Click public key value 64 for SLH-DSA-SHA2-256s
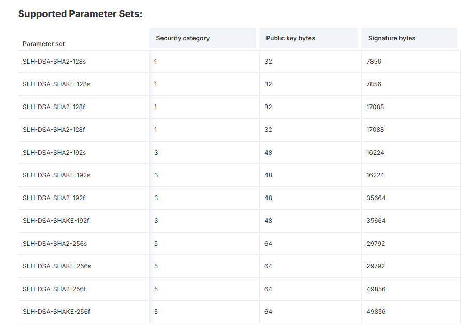Image resolution: width=475 pixels, height=331 pixels. coord(268,243)
